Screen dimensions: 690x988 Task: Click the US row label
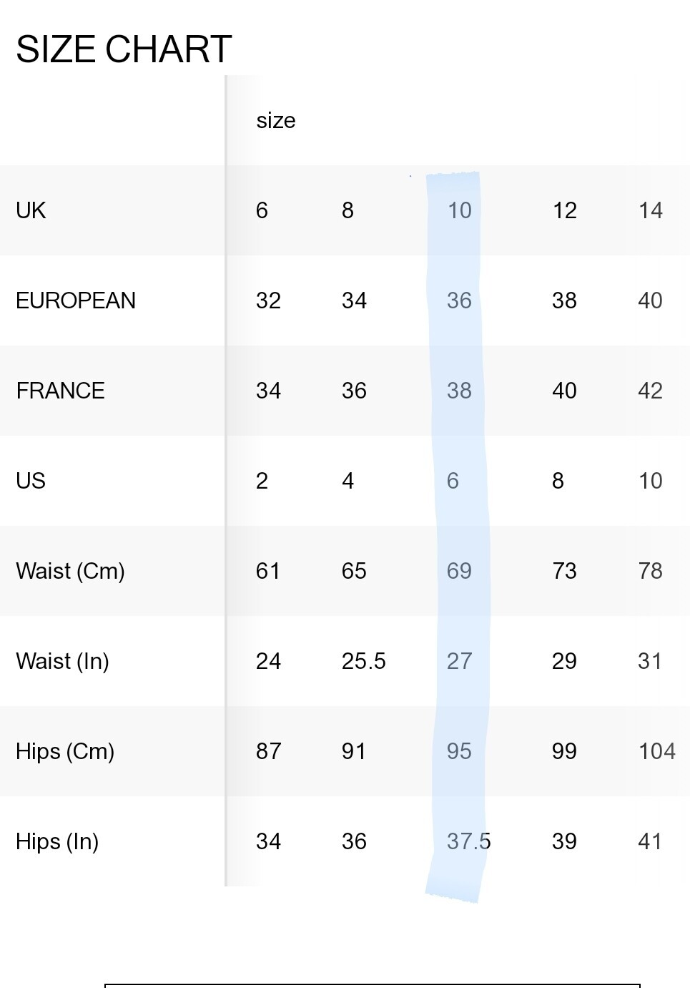click(x=31, y=481)
